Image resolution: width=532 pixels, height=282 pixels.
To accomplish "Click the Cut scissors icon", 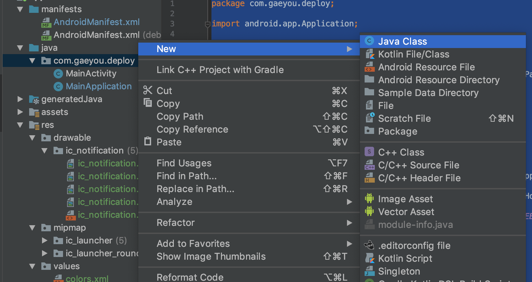I will pos(148,90).
